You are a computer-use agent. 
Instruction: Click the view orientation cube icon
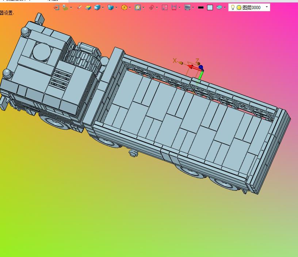pyautogui.click(x=111, y=7)
